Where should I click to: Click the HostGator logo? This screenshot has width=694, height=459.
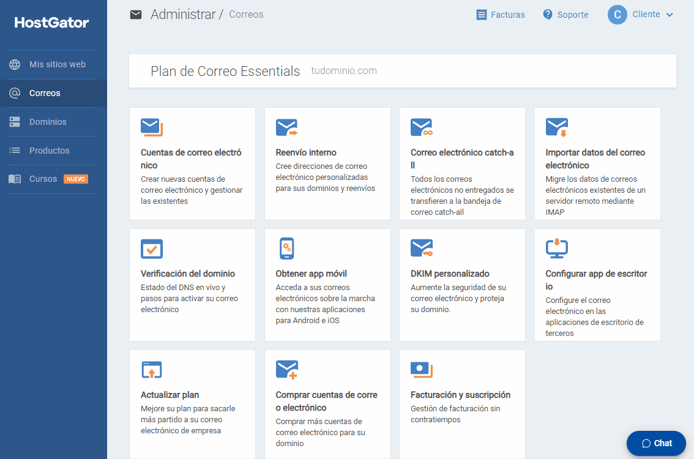click(x=51, y=22)
